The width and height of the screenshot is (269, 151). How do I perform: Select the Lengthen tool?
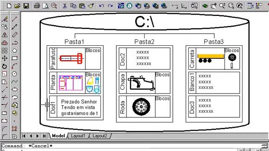coord(5,89)
